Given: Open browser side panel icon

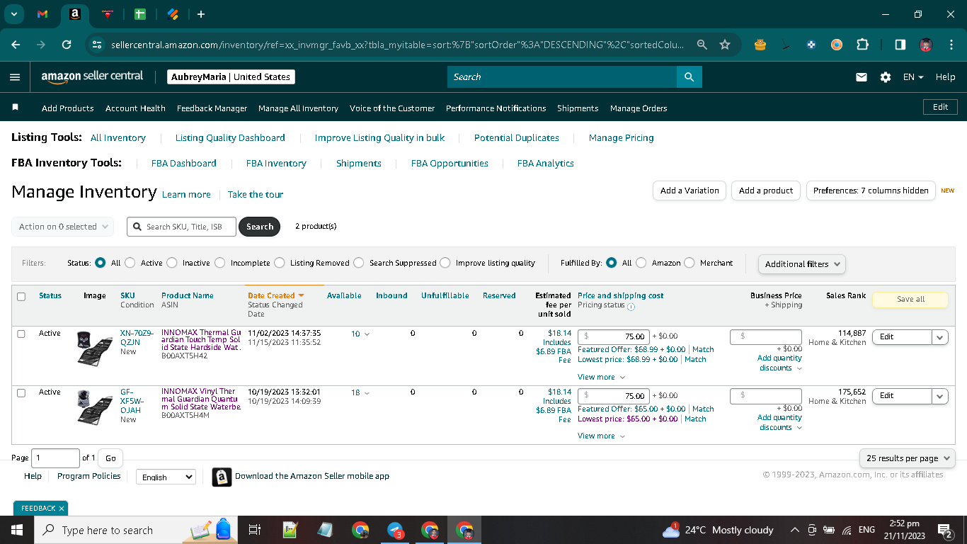Looking at the screenshot, I should [900, 45].
